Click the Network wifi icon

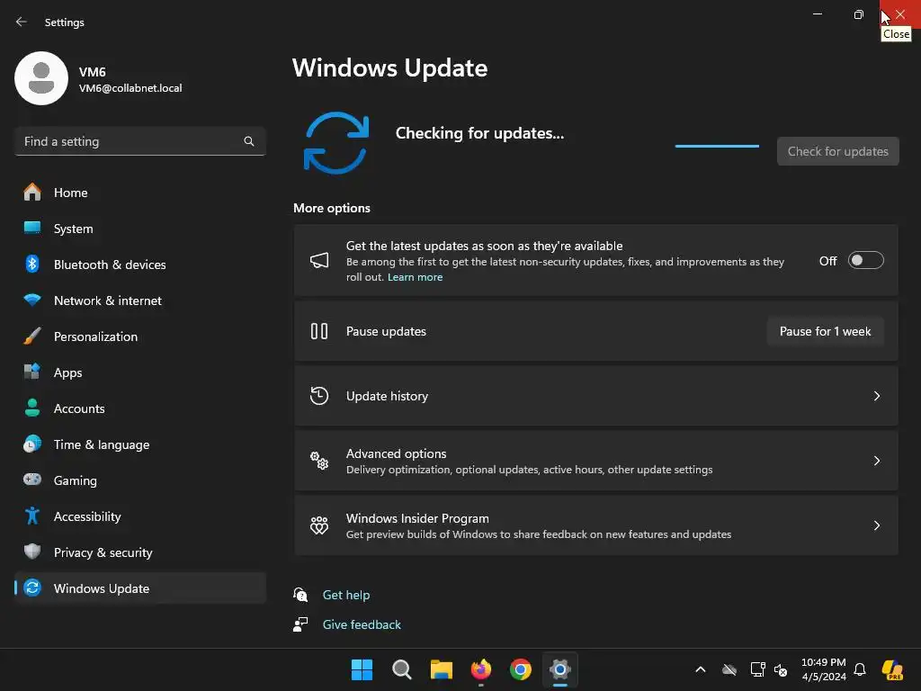[x=32, y=300]
